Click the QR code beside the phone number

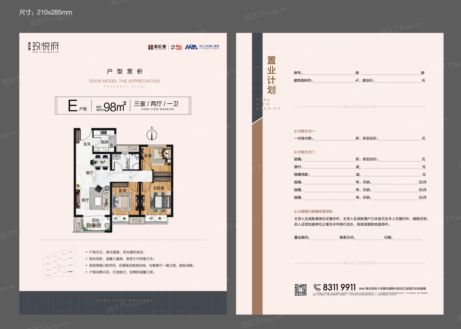point(300,290)
